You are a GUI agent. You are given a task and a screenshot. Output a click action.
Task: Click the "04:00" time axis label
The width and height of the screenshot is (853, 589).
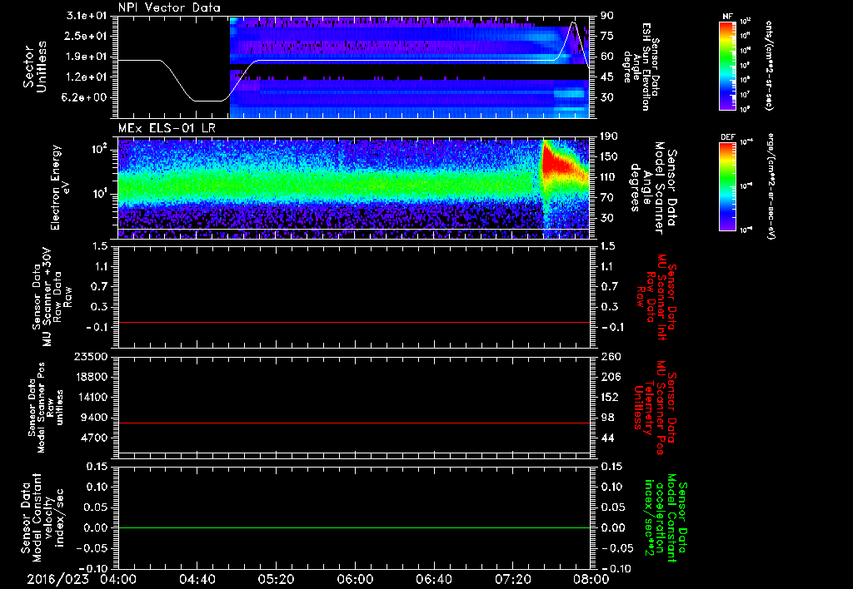pos(118,579)
